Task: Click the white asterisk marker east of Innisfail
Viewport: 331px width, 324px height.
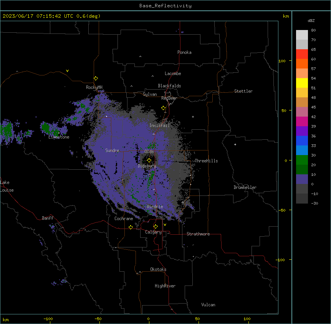Action: pyautogui.click(x=193, y=117)
